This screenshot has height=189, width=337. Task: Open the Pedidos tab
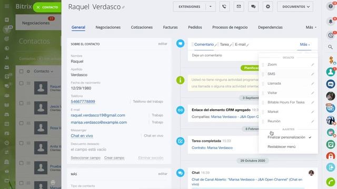click(195, 27)
